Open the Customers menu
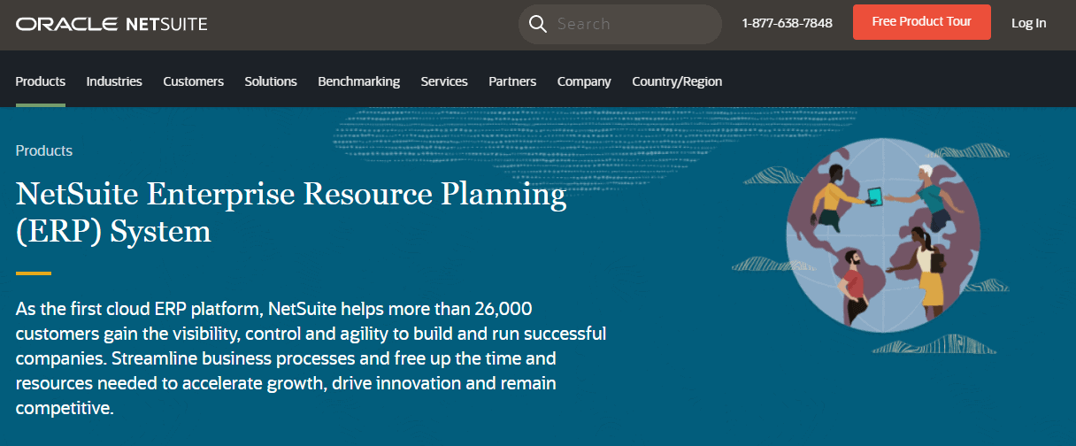Image resolution: width=1076 pixels, height=446 pixels. coord(193,81)
